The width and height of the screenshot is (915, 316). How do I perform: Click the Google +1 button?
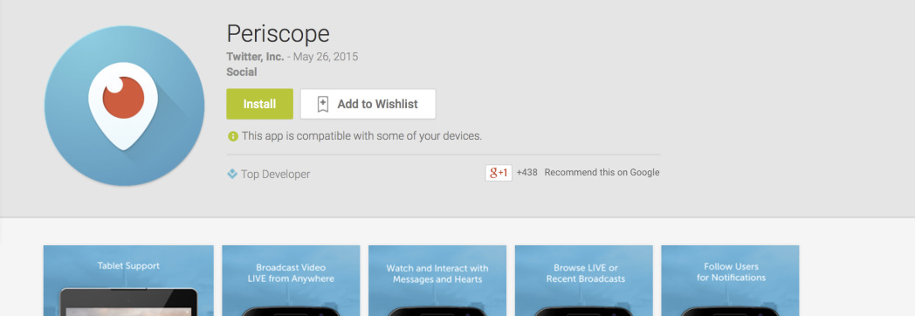pos(499,173)
